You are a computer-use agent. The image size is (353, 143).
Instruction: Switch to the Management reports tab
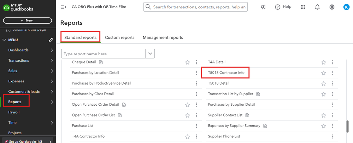(163, 38)
